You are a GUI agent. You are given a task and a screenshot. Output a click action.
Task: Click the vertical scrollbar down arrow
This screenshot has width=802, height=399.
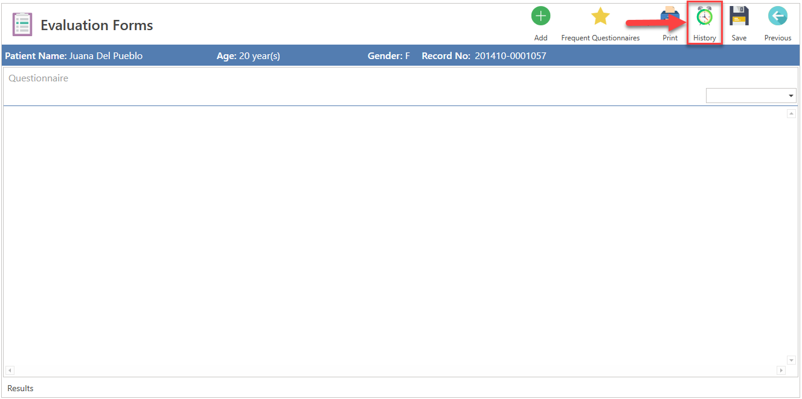pyautogui.click(x=791, y=360)
